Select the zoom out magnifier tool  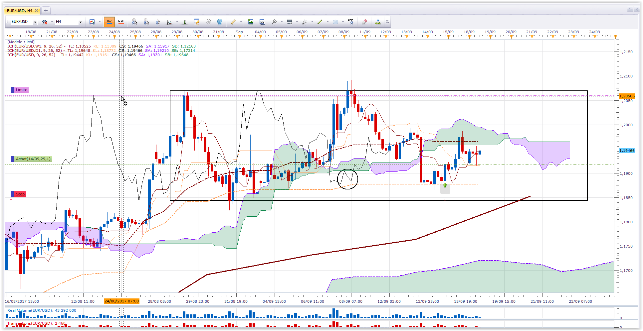pyautogui.click(x=146, y=22)
